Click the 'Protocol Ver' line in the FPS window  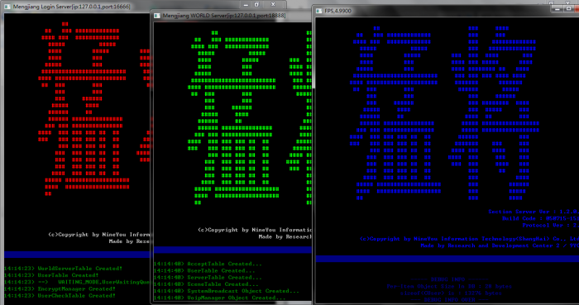551,225
